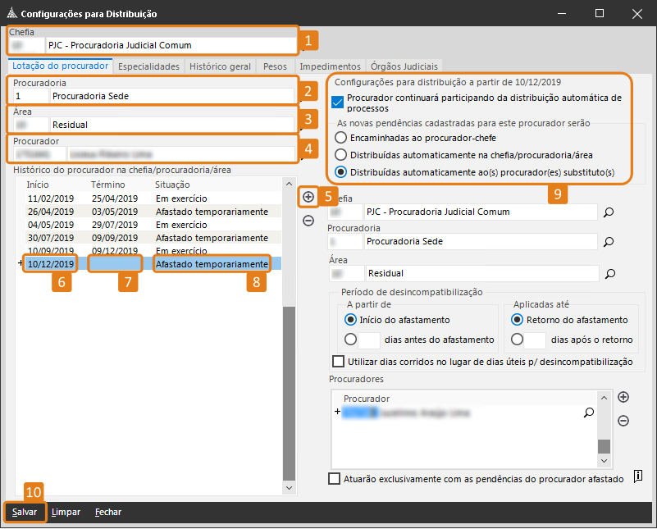Click magnifier in Procuradores list row
Image resolution: width=657 pixels, height=529 pixels.
[x=588, y=413]
